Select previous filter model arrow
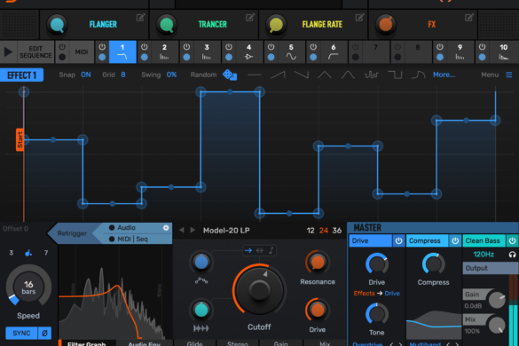519x346 pixels. [x=181, y=230]
